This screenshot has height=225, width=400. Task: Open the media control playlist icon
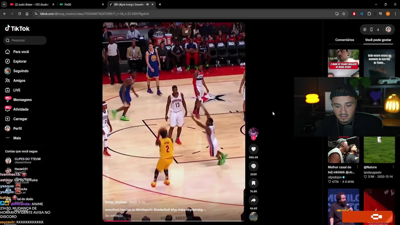point(380,14)
